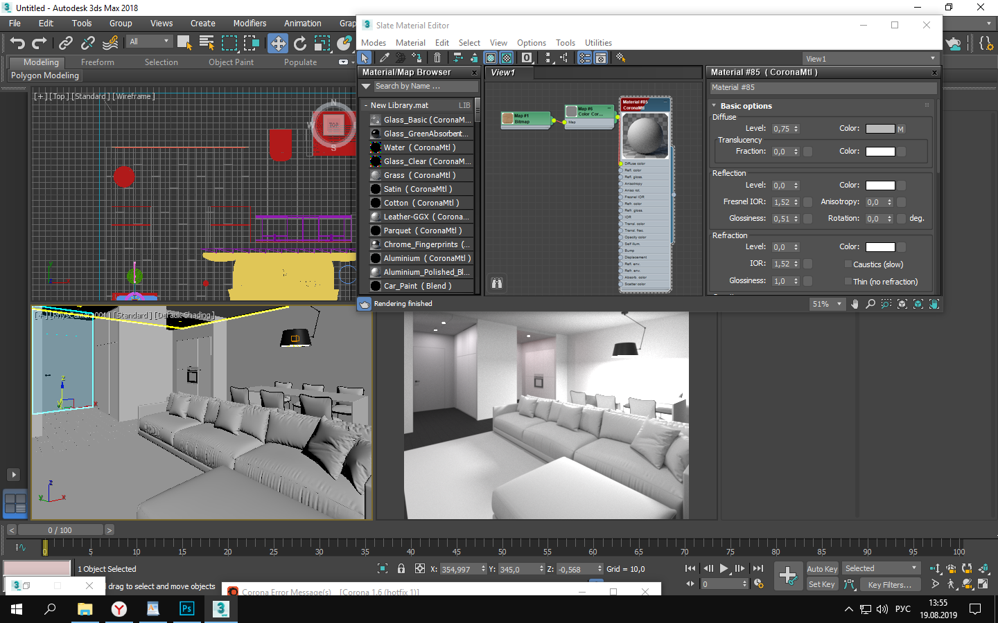The image size is (998, 623).
Task: Open the 51% zoom level dropdown
Action: [828, 304]
